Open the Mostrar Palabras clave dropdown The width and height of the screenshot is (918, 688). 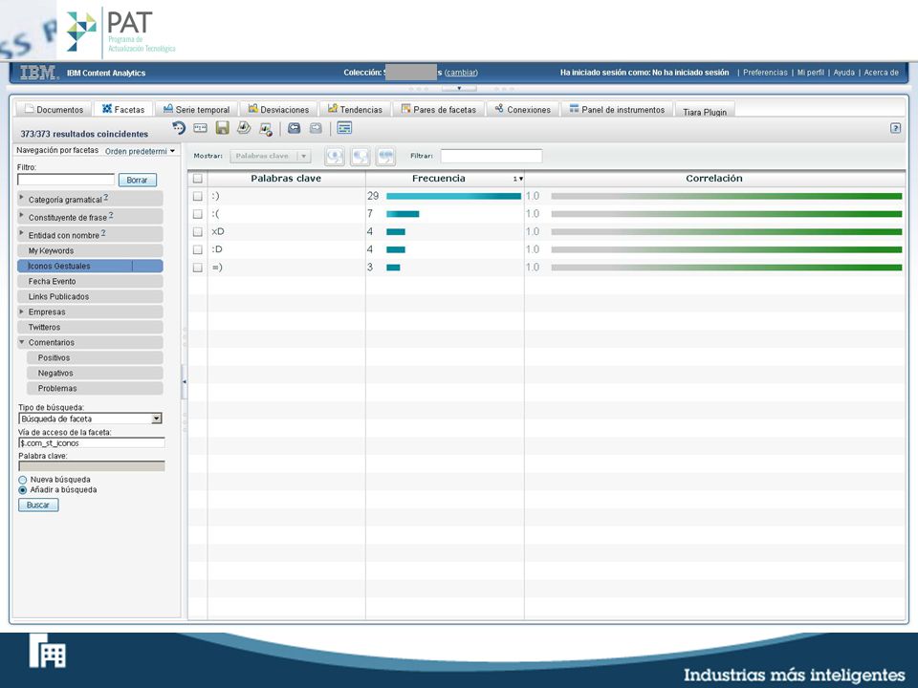(x=270, y=156)
